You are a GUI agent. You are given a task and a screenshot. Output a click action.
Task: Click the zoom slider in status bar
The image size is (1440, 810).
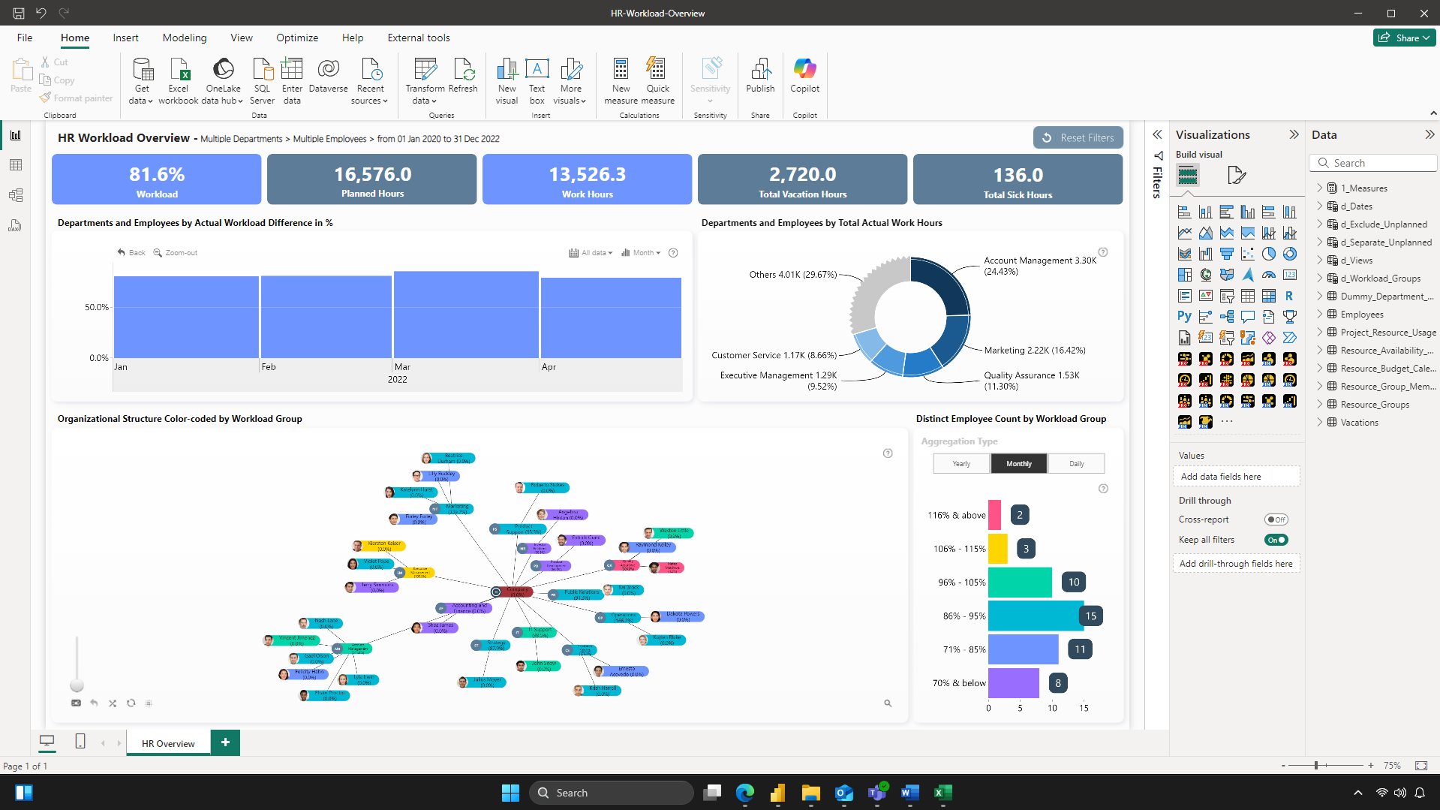point(1316,766)
